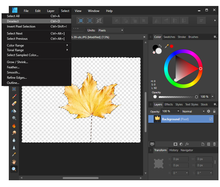
Task: Select the Blur Brush tool
Action: (14, 141)
